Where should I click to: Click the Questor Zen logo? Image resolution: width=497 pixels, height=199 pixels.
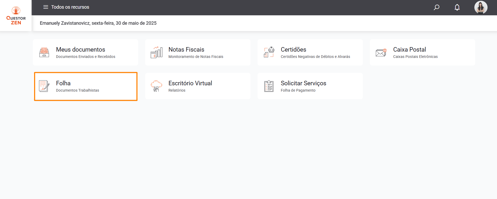16,16
